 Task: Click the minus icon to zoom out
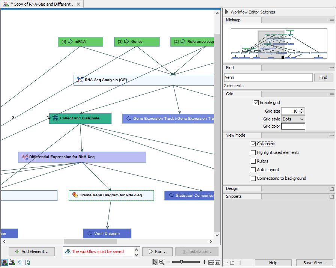(x=168, y=262)
